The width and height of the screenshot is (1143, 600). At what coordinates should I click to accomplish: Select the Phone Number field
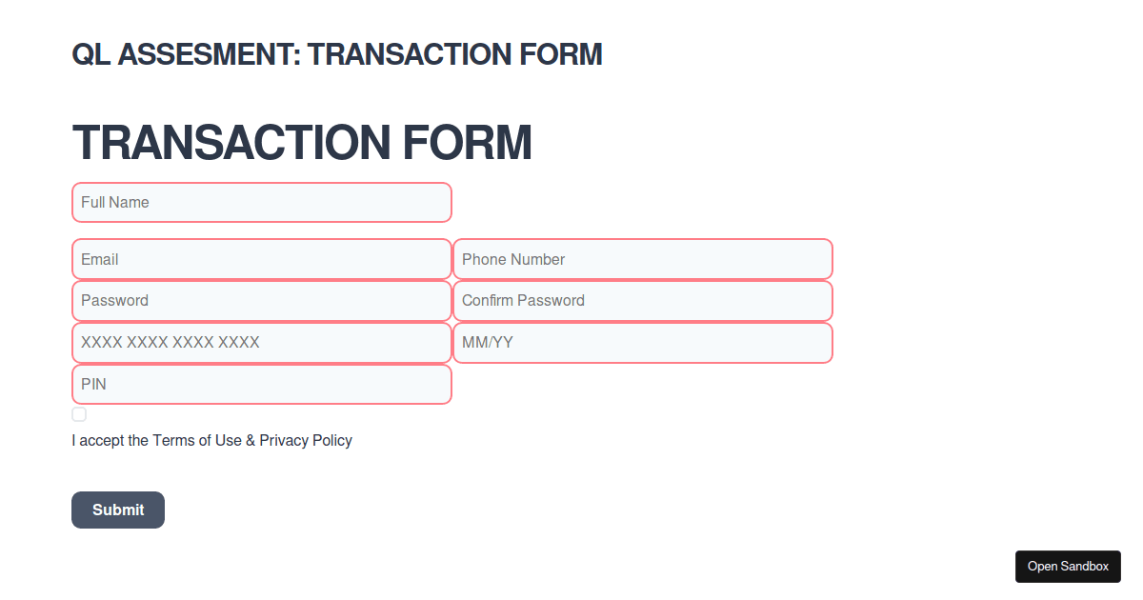pos(643,258)
